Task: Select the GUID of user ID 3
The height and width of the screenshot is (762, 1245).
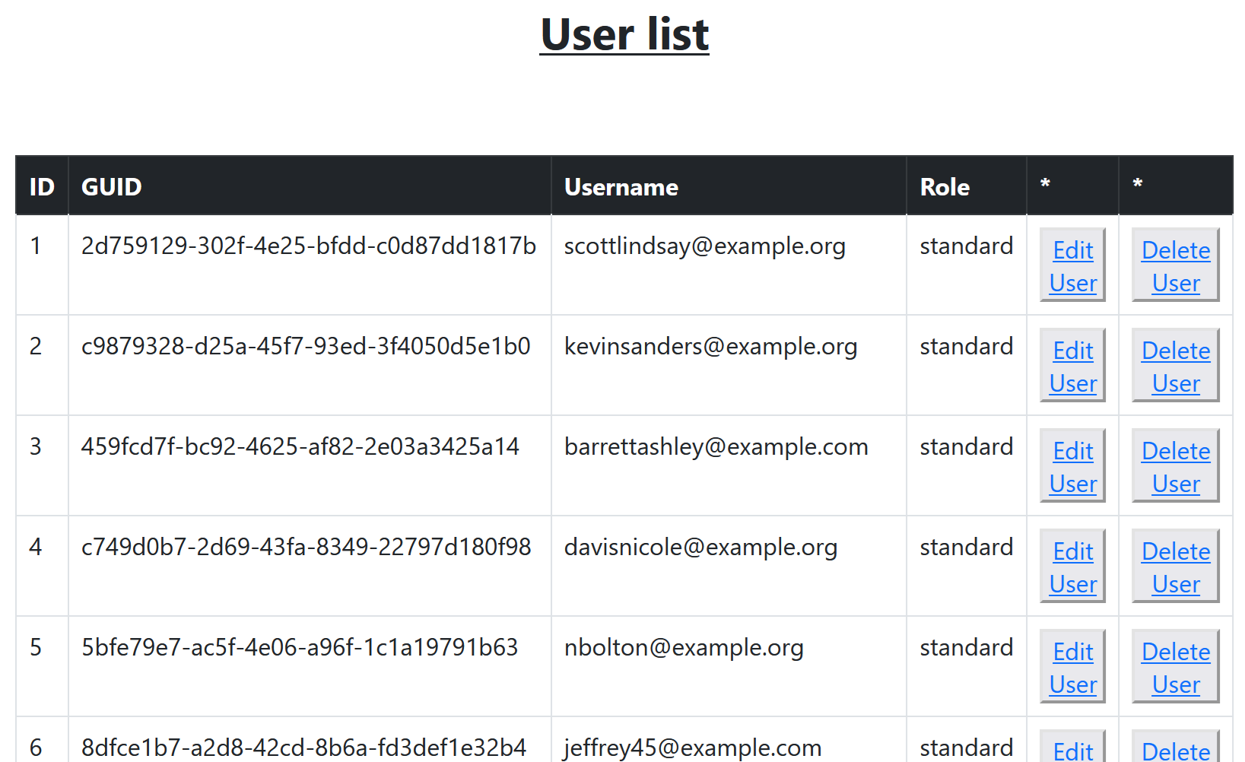Action: [300, 446]
